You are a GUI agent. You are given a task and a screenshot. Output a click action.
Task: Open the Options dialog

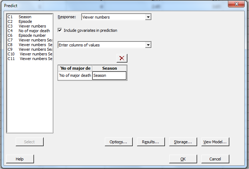pyautogui.click(x=118, y=142)
